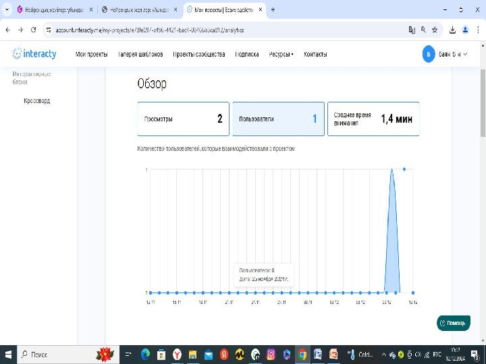
Task: Open Chrome's three-dot menu
Action: [x=478, y=30]
